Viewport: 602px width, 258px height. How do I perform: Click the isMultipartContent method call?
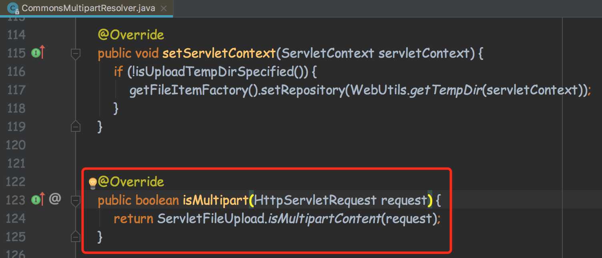coord(324,219)
